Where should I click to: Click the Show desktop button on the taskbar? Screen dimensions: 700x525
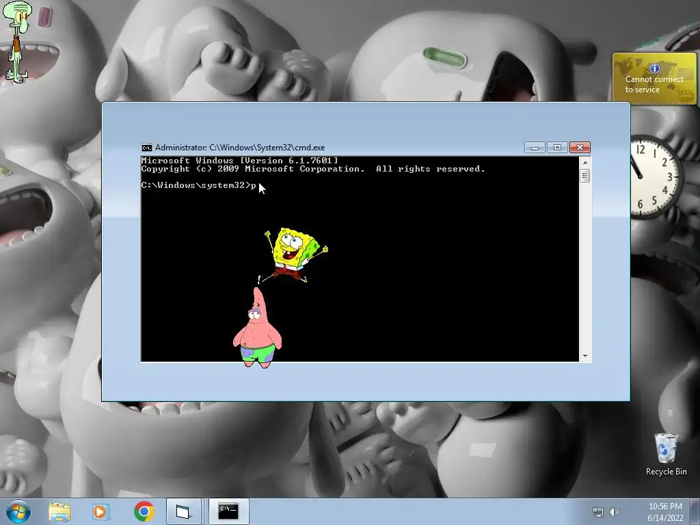click(695, 511)
